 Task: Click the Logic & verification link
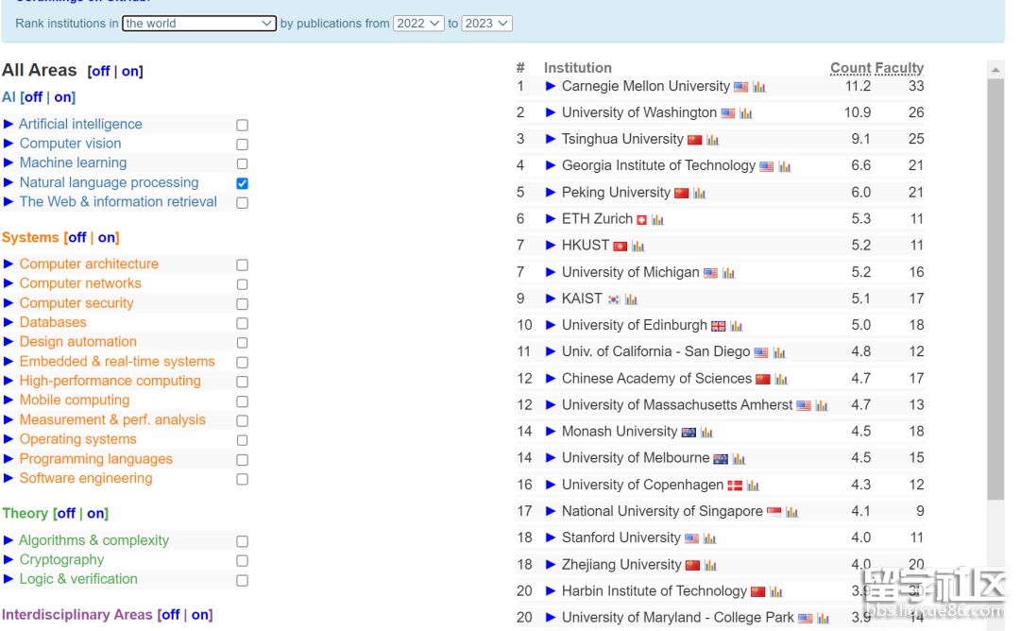[x=78, y=579]
